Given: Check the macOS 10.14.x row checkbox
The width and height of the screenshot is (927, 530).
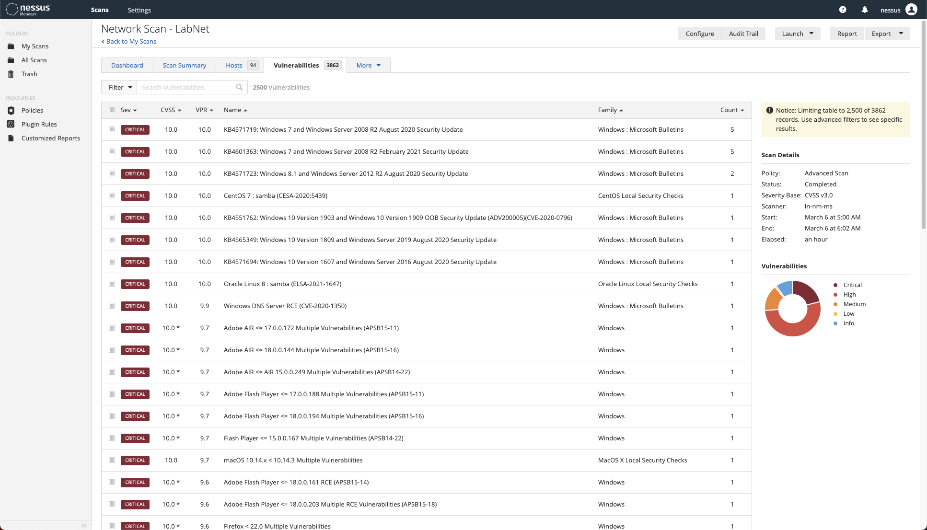Looking at the screenshot, I should click(112, 460).
